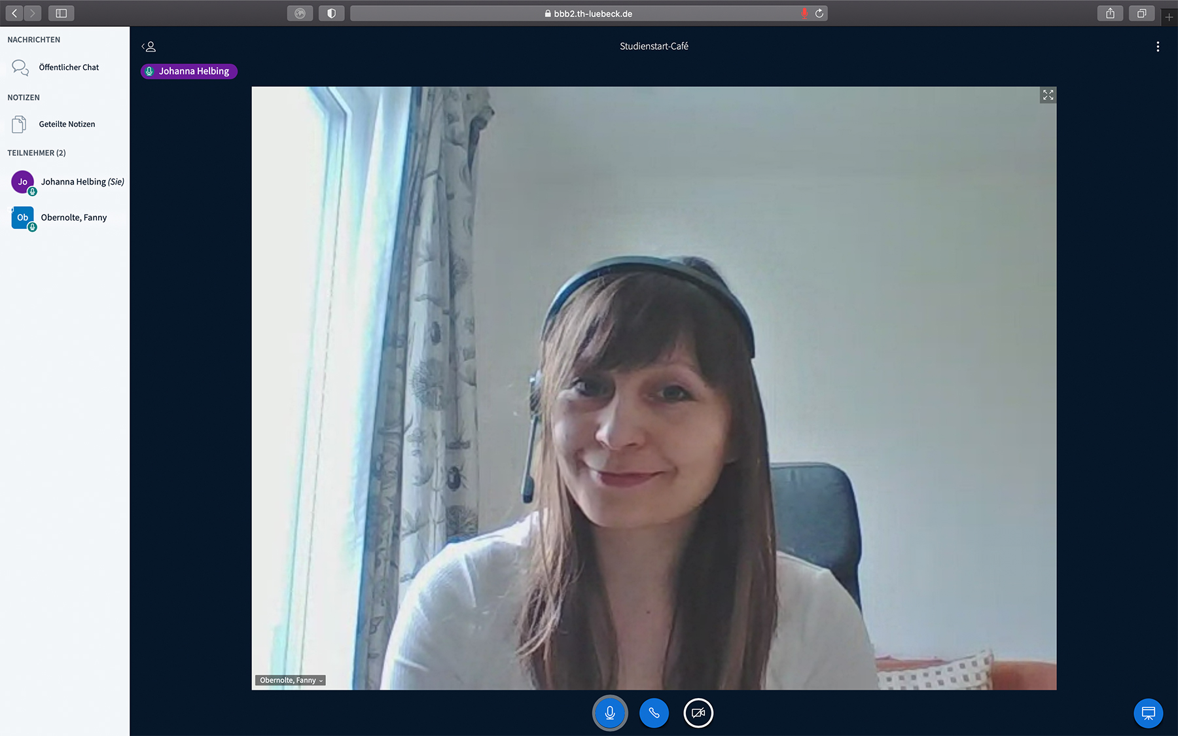Make the webcam video fullscreen
This screenshot has width=1178, height=736.
[x=1048, y=96]
